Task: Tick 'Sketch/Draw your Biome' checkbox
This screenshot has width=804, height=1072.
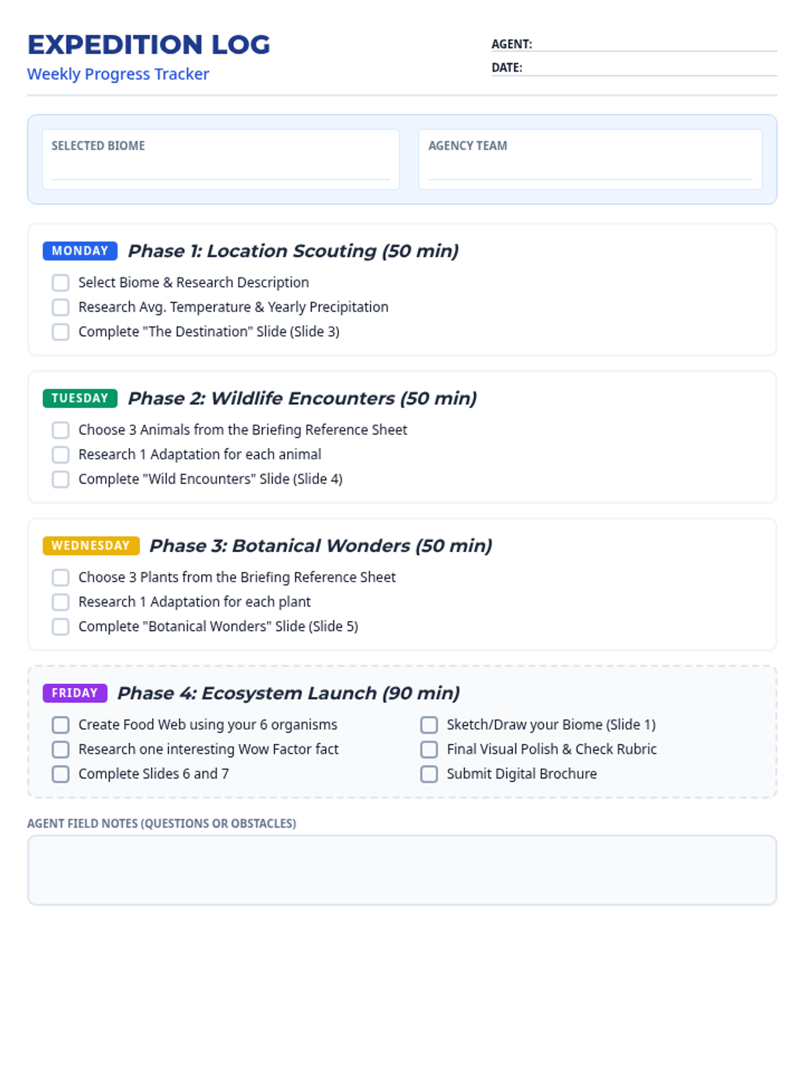Action: [x=429, y=725]
